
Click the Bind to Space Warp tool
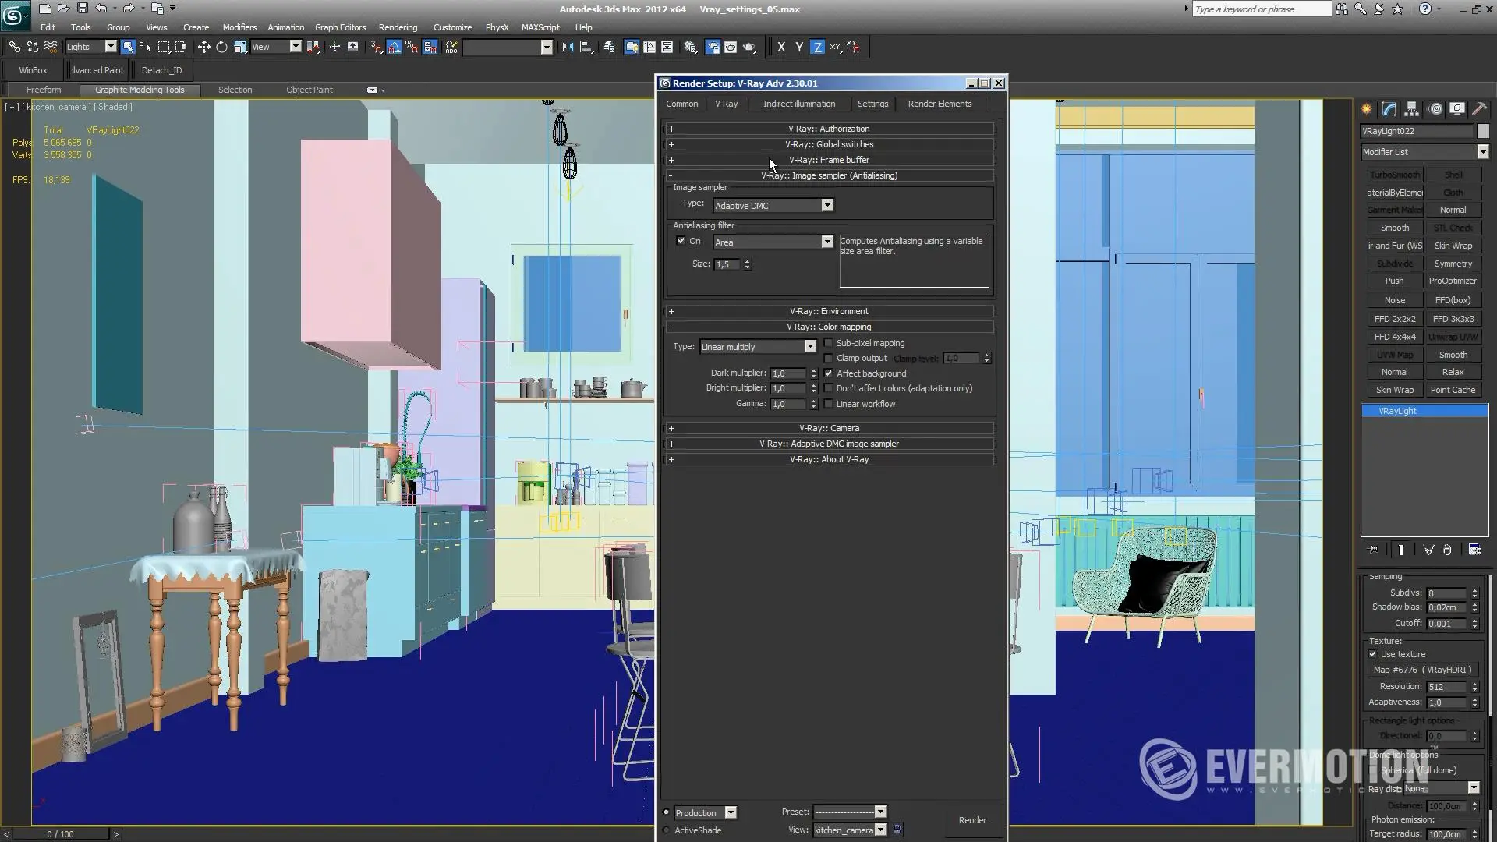tap(50, 47)
